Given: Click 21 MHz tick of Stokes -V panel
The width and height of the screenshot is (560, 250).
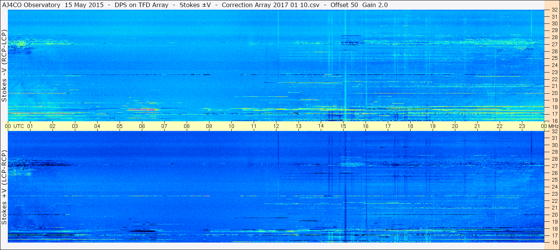Looking at the screenshot, I should pyautogui.click(x=554, y=86).
